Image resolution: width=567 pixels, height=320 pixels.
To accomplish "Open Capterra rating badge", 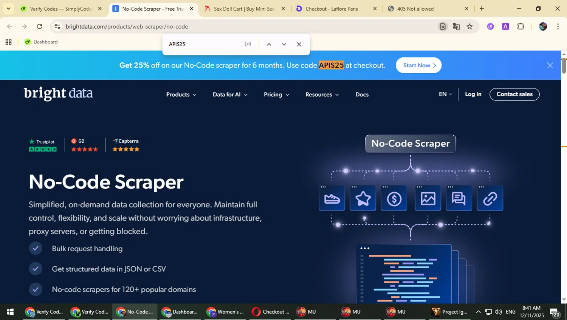I will coord(126,145).
